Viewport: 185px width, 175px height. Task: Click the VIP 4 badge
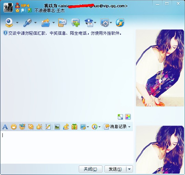(x=25, y=5)
